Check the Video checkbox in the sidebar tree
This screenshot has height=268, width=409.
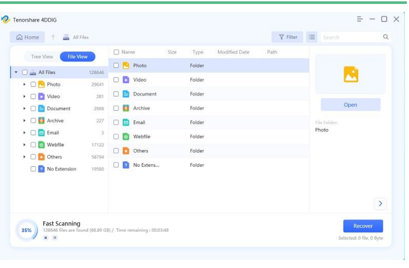(33, 96)
